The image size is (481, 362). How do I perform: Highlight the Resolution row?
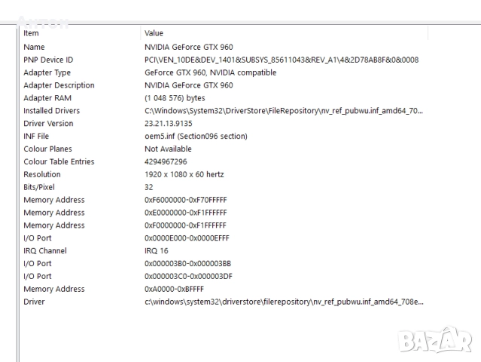tap(42, 174)
